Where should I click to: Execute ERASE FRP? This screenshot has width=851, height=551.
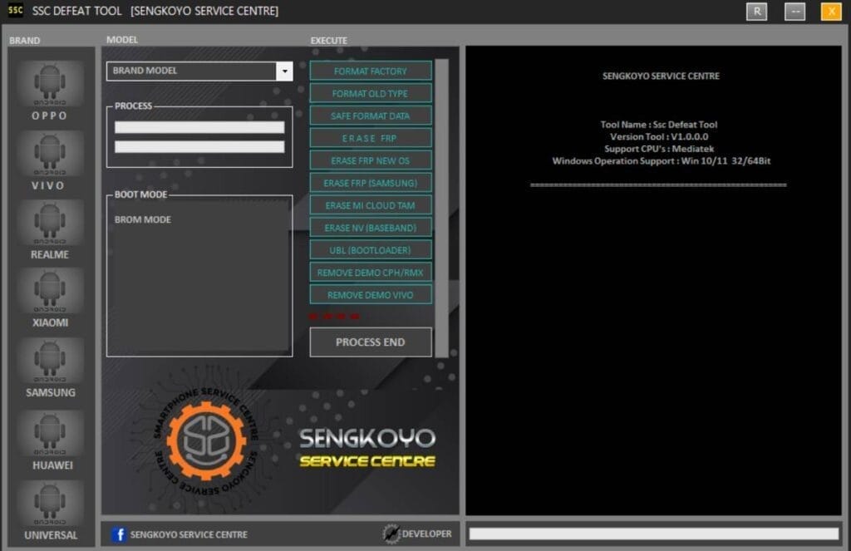[x=371, y=137]
